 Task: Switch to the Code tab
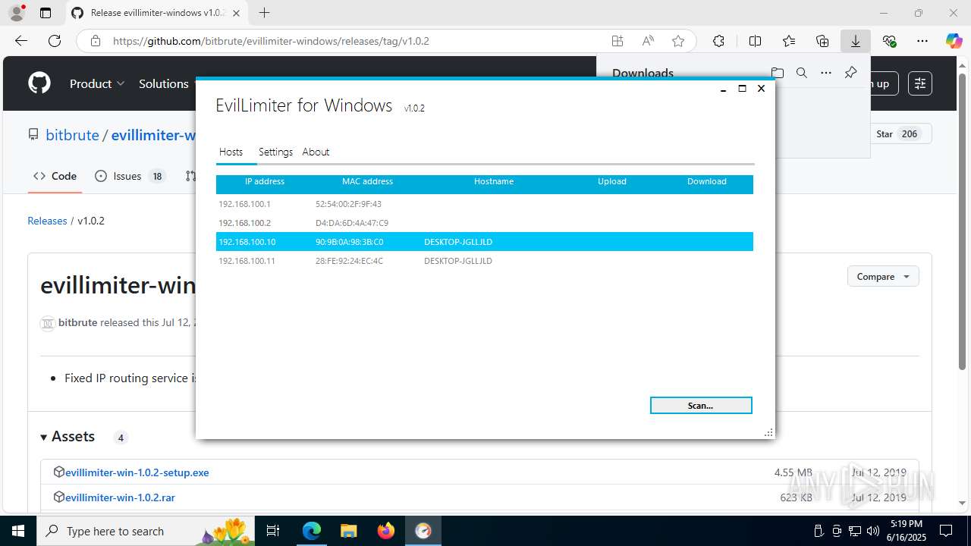coord(55,176)
